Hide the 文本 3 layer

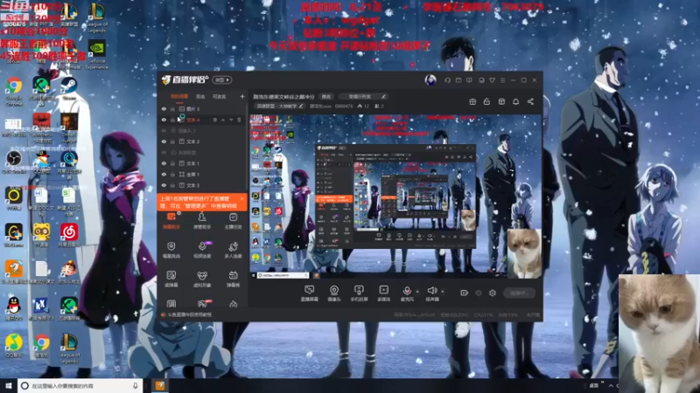coord(164,185)
